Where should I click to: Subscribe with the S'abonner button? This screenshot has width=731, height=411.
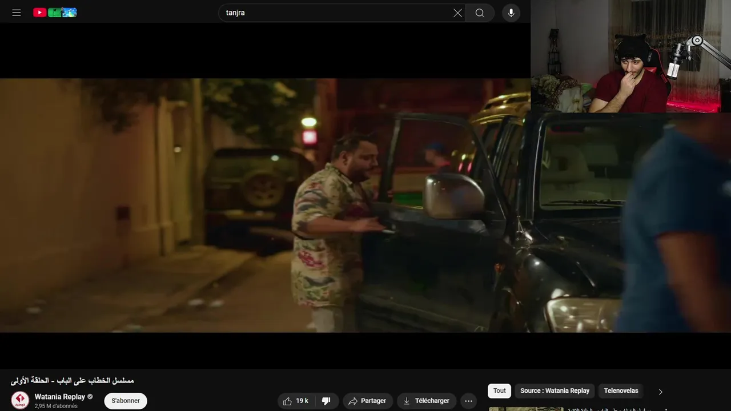click(126, 401)
